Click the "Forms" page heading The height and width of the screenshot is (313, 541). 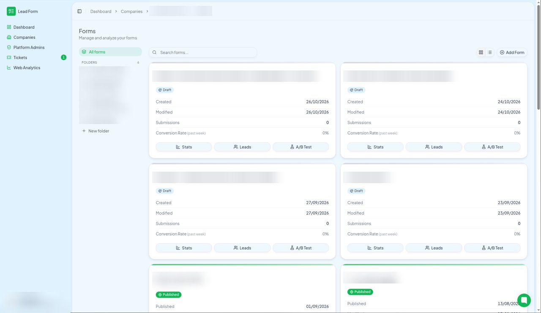coord(87,31)
